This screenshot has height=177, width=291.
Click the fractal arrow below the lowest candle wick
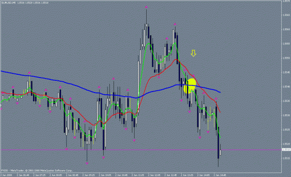click(x=87, y=163)
